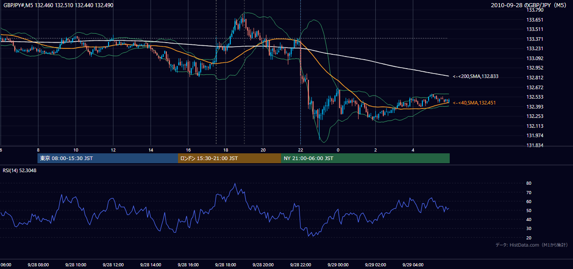Click price axis label 132.253
The height and width of the screenshot is (269, 573).
coord(535,116)
